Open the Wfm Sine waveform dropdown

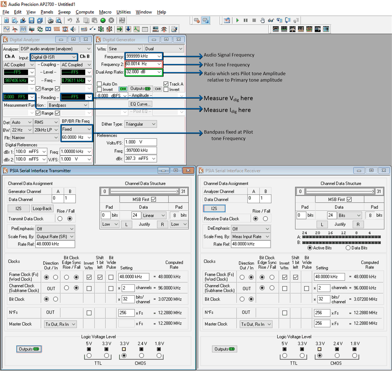click(x=125, y=48)
